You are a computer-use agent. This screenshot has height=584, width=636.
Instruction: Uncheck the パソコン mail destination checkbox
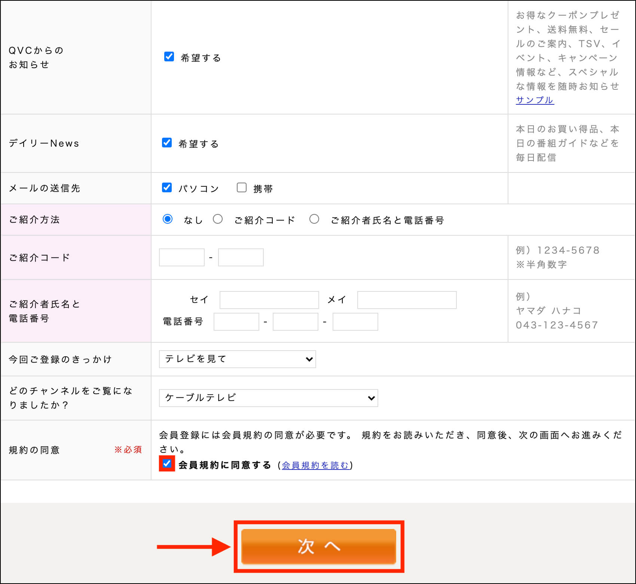tap(167, 187)
